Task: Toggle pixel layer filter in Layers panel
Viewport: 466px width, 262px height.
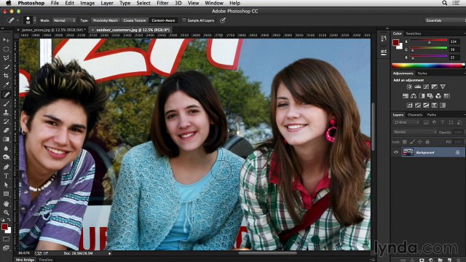Action: click(x=426, y=122)
